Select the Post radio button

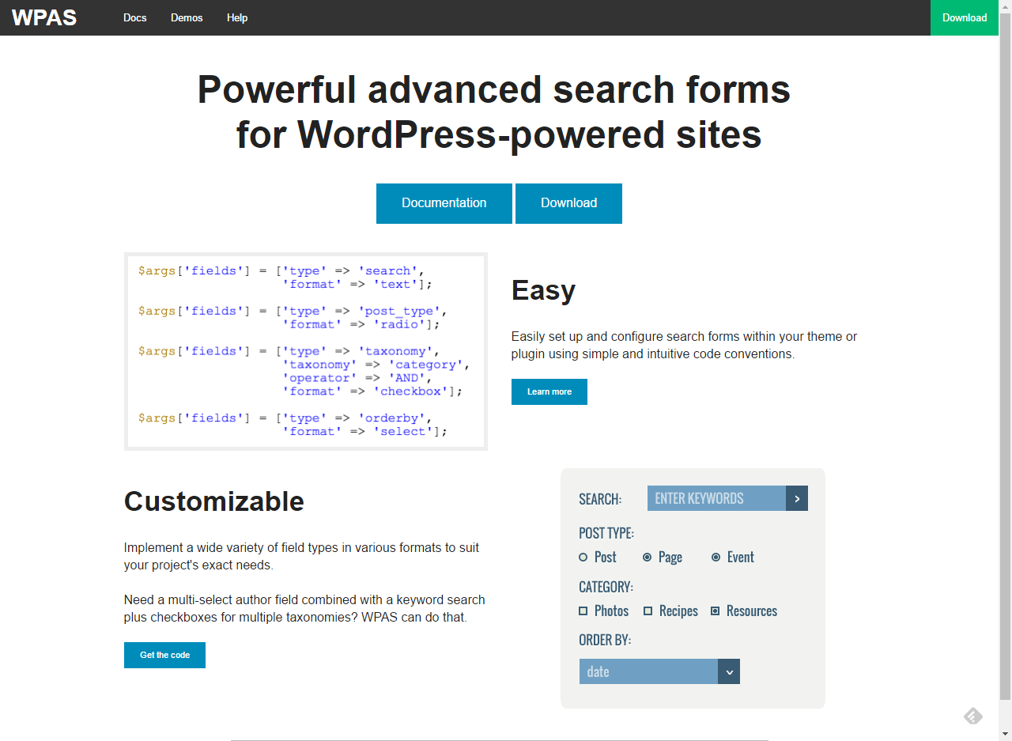[x=583, y=558]
